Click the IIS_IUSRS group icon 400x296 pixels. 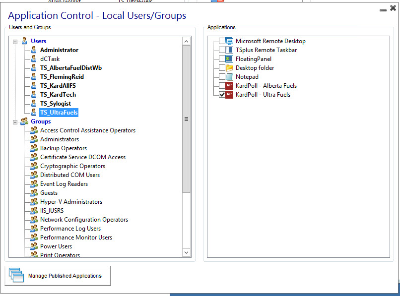click(x=34, y=211)
